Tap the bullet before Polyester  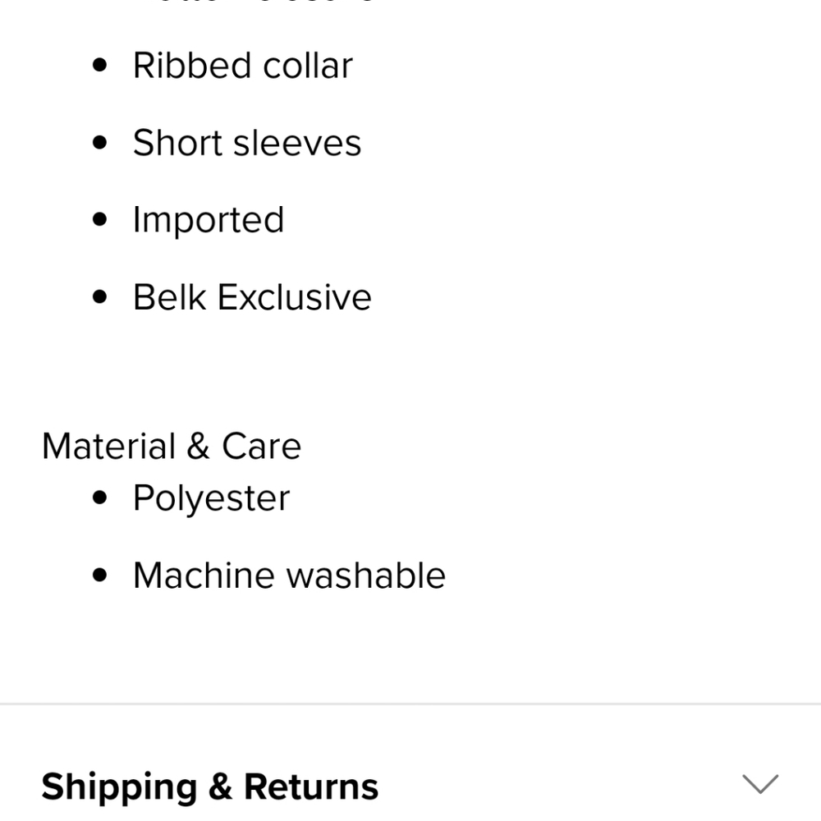click(x=100, y=498)
